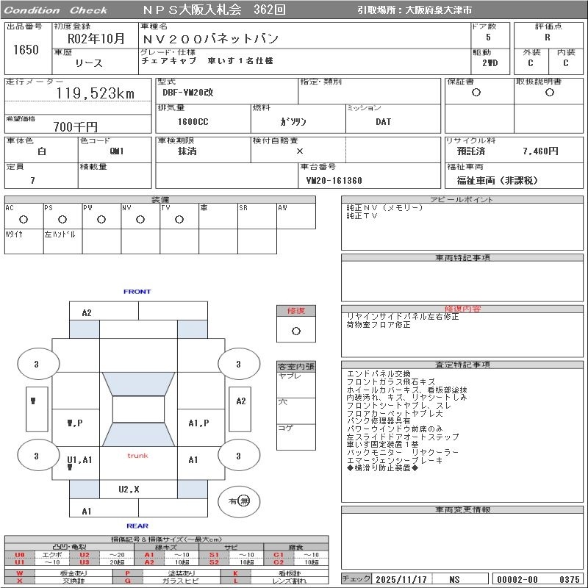Click the roof rectangle in car diagram center
Viewport: 588px width, 588px height.
[x=138, y=409]
